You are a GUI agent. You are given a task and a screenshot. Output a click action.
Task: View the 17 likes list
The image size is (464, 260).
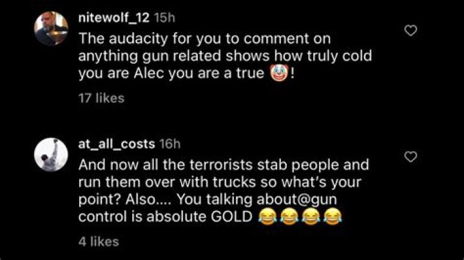click(x=101, y=98)
